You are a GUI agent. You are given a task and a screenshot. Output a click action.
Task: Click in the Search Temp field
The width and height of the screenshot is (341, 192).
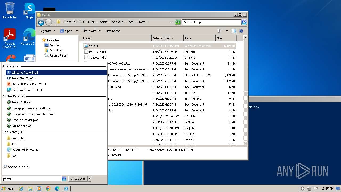pyautogui.click(x=212, y=22)
